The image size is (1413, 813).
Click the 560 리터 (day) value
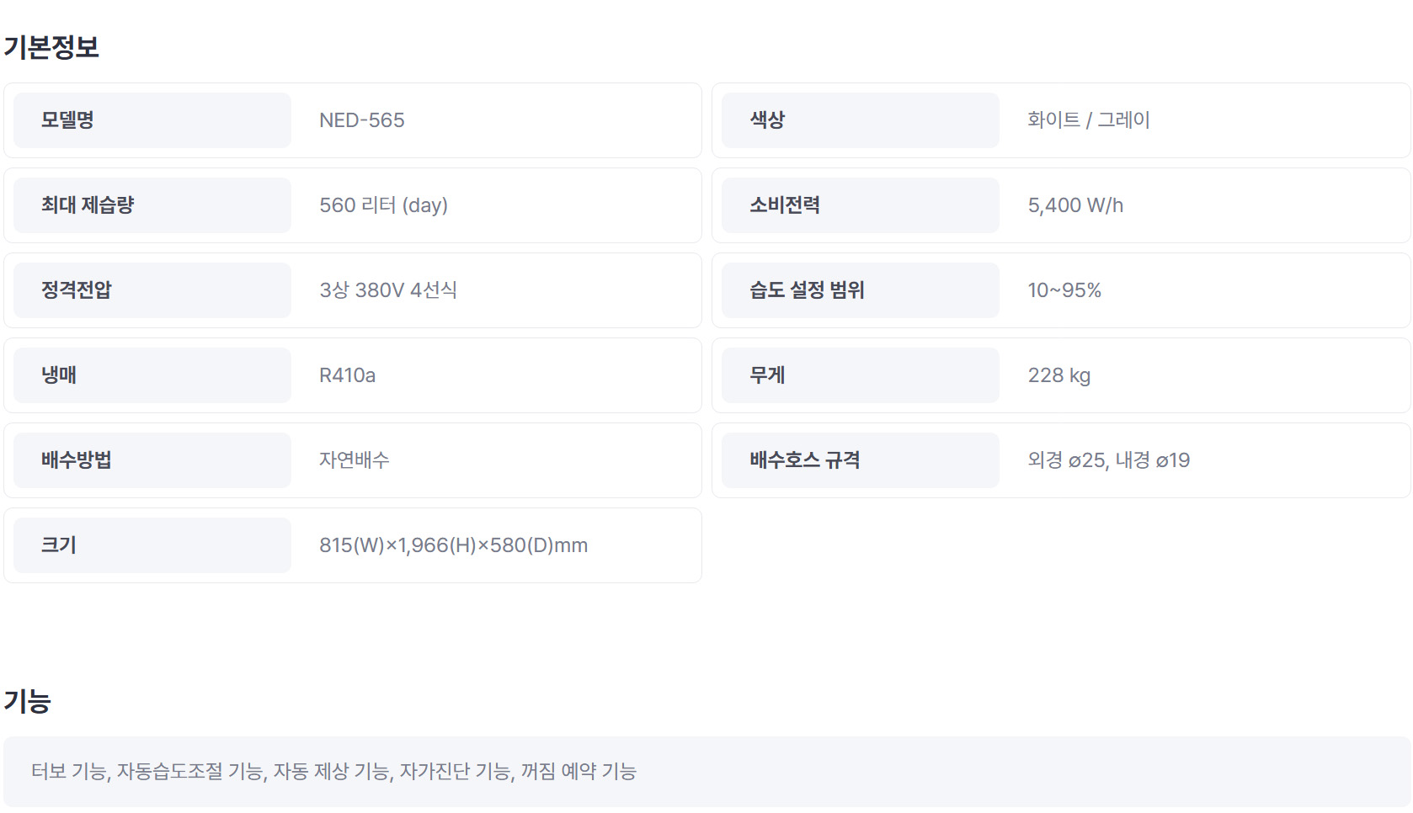[383, 205]
